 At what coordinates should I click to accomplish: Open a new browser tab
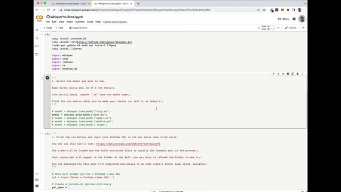138,4
